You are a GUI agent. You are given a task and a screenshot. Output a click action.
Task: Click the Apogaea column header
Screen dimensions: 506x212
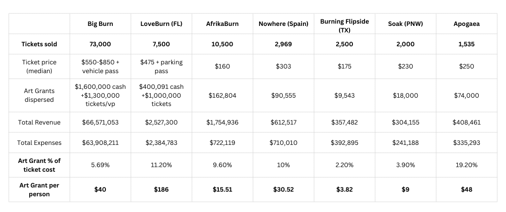point(466,24)
